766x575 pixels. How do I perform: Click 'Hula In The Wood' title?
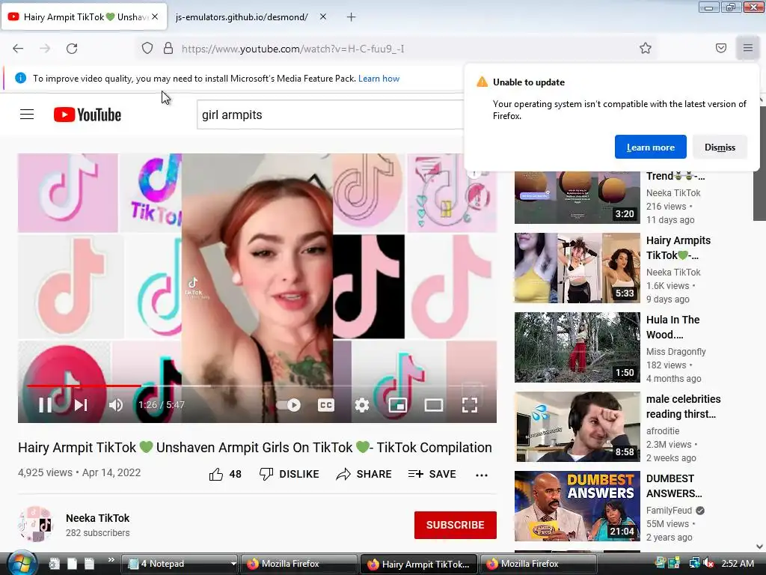click(x=672, y=327)
